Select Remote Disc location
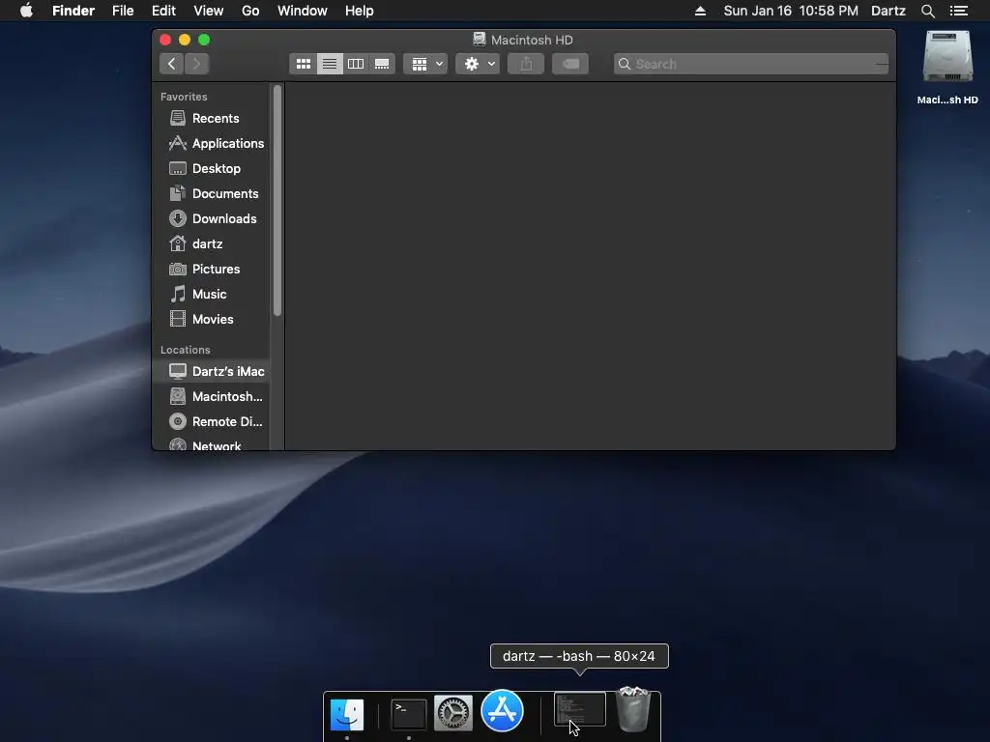990x742 pixels. (x=211, y=421)
